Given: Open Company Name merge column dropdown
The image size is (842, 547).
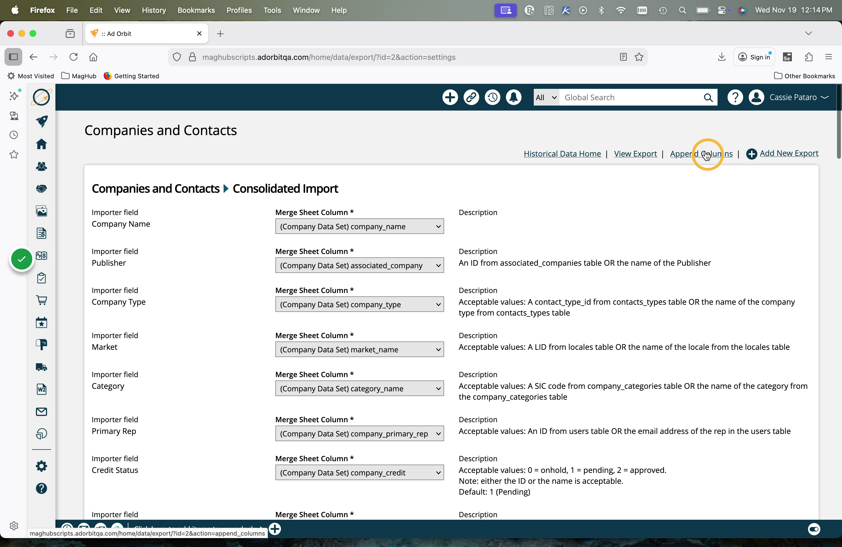Looking at the screenshot, I should tap(359, 226).
